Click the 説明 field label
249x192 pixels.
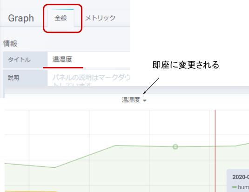point(13,78)
